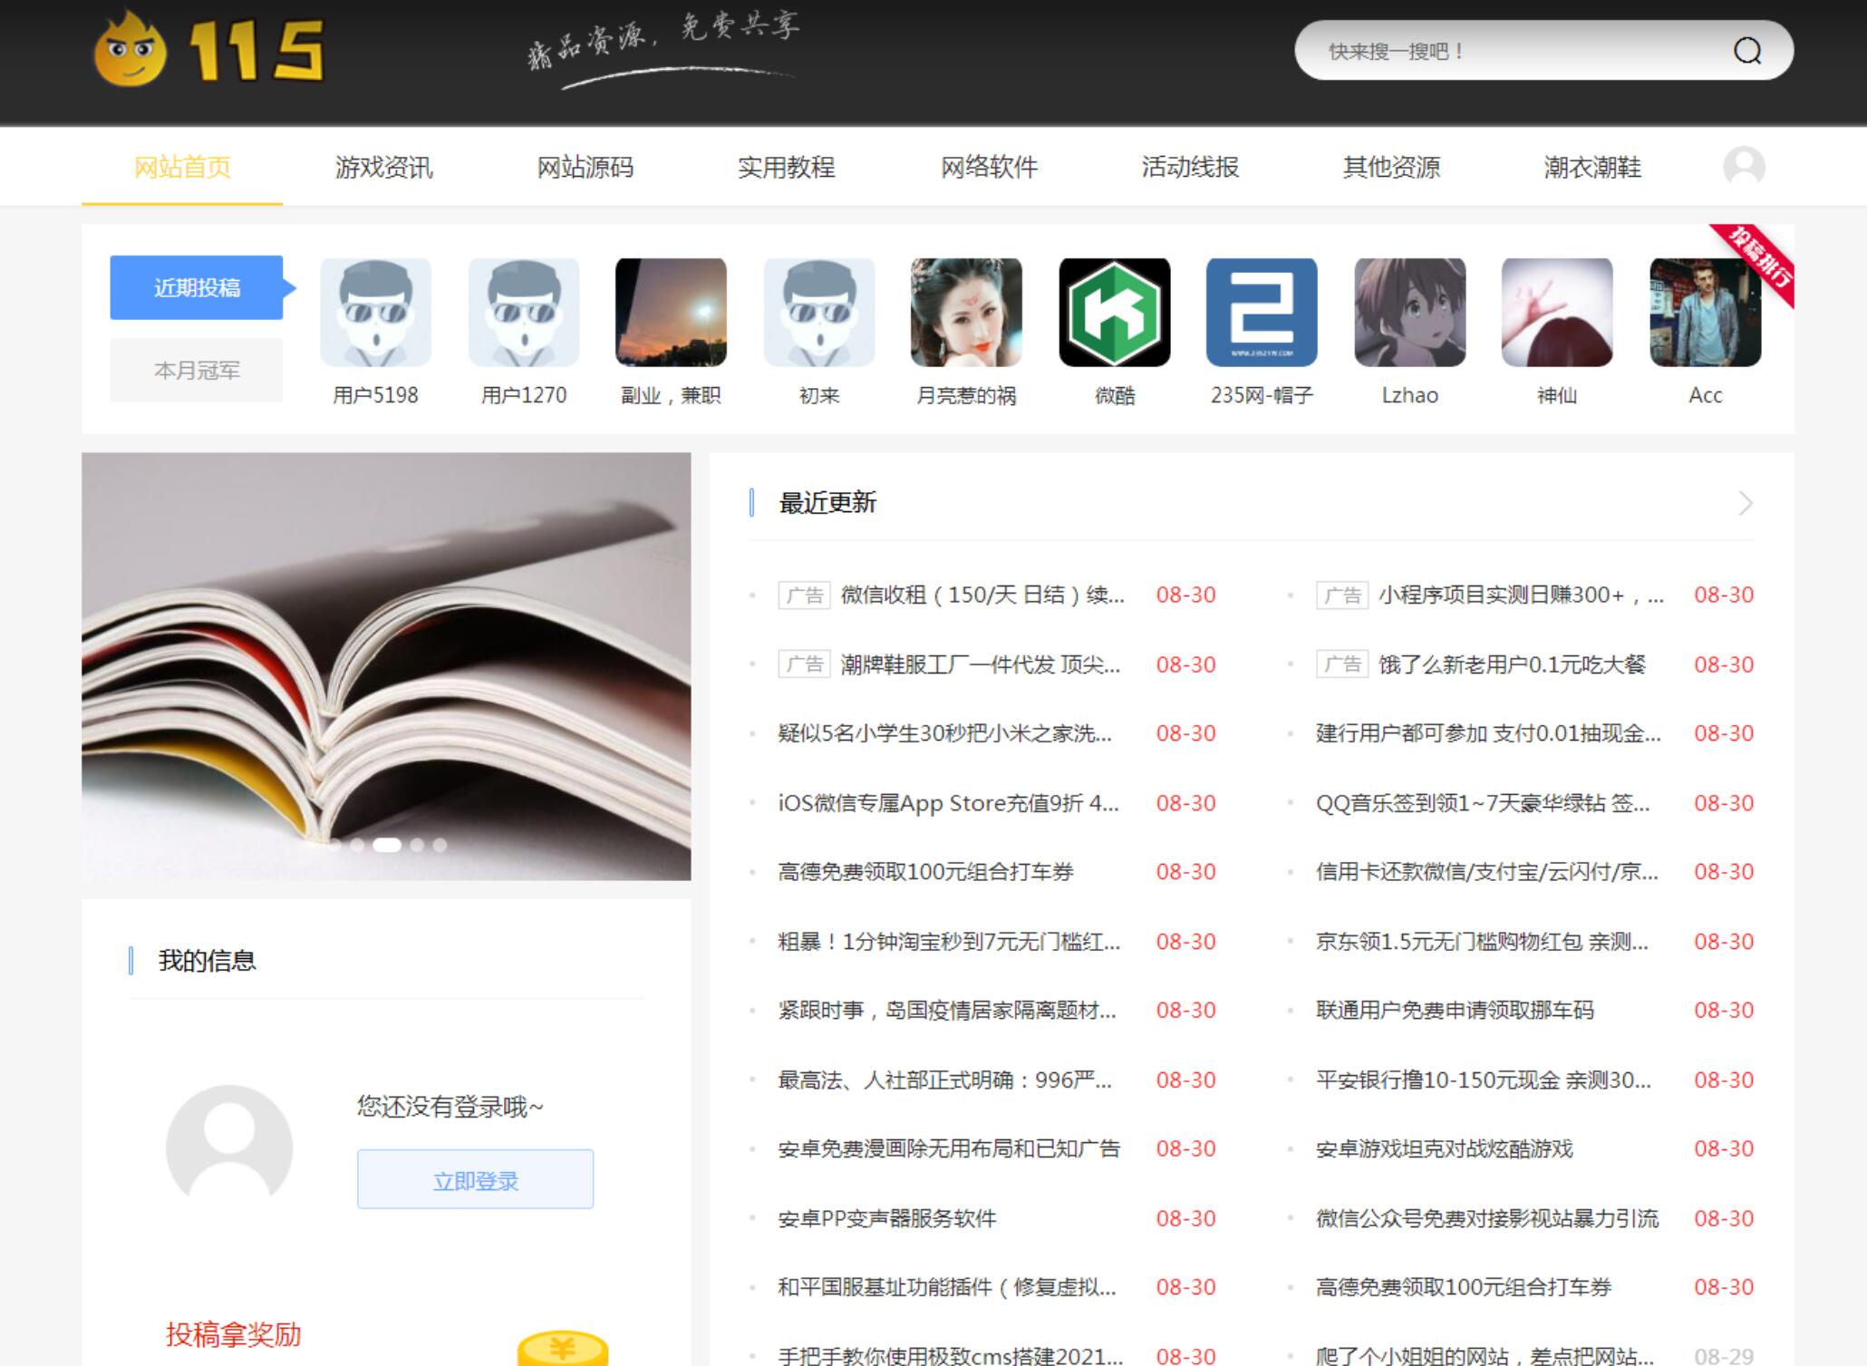Click 235网-帽子 contributor avatar
Screen dimensions: 1867x1366
[x=1262, y=312]
